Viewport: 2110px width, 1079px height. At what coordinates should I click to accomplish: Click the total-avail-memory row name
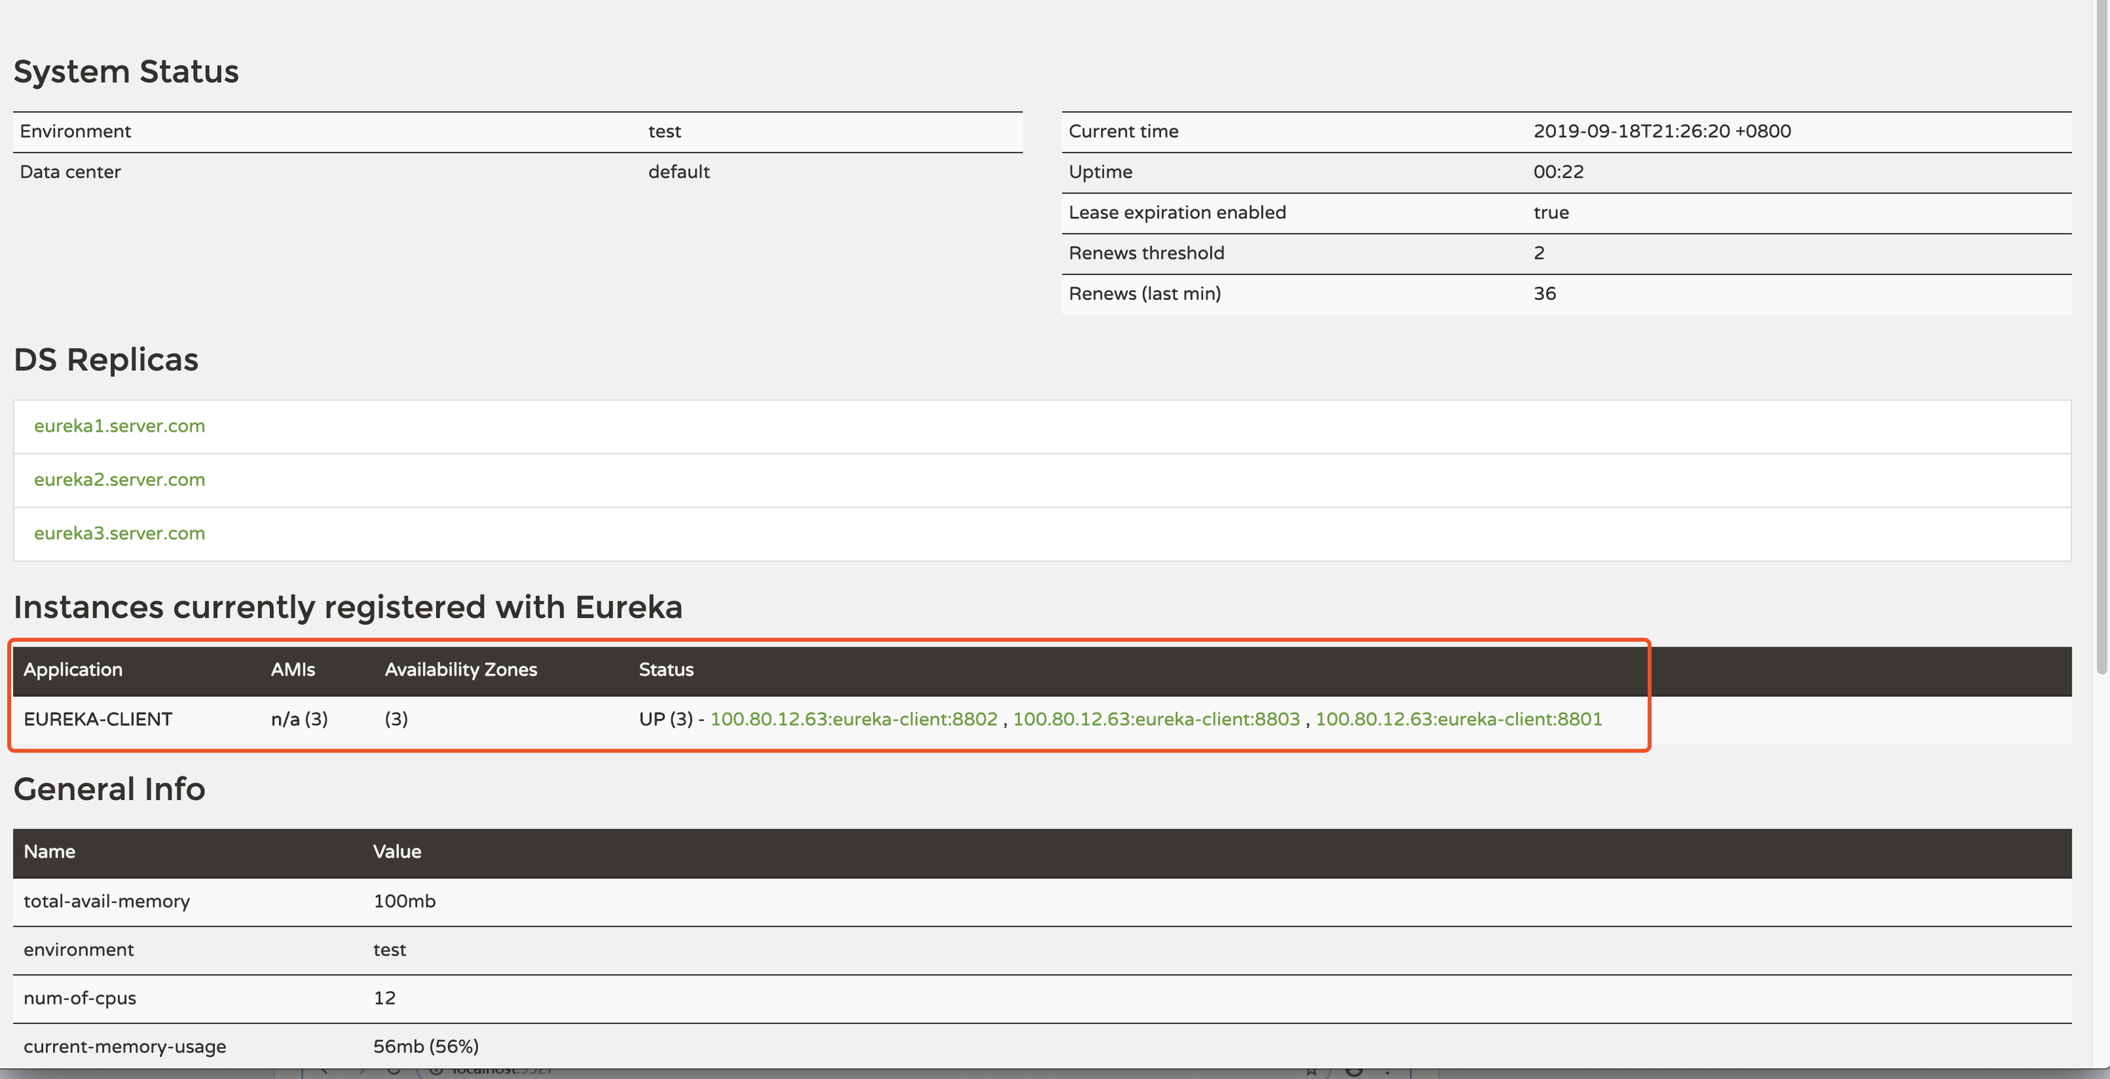coord(107,901)
